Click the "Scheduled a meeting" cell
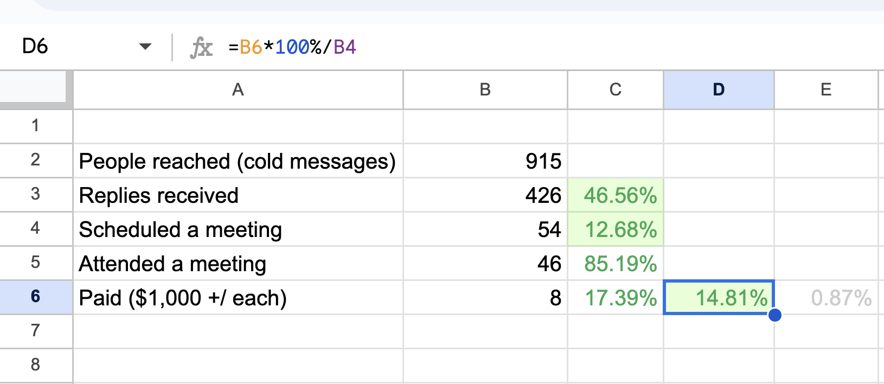The width and height of the screenshot is (884, 384). (238, 229)
